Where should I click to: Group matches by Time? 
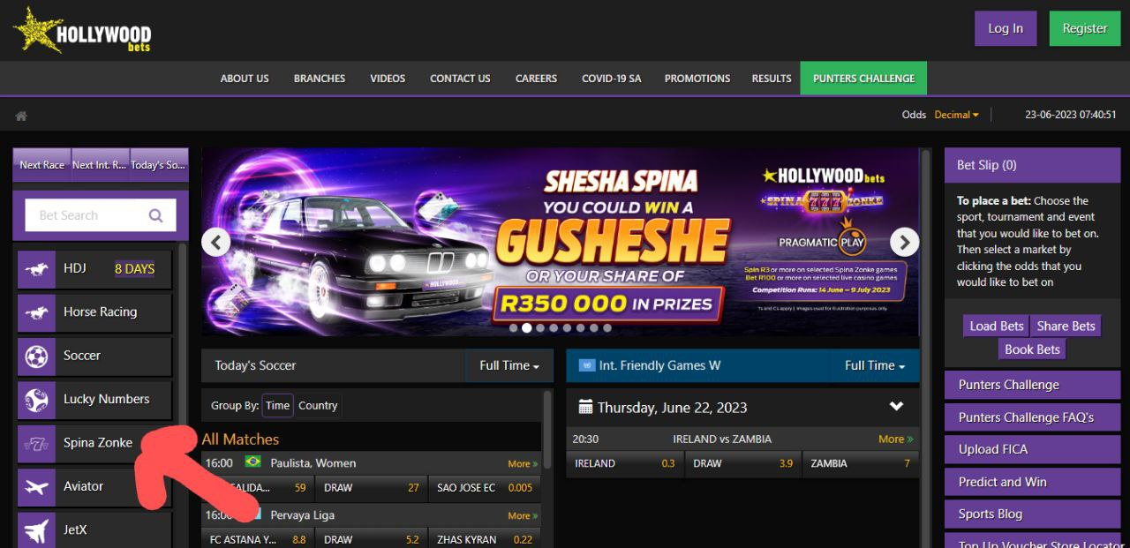[x=277, y=406]
